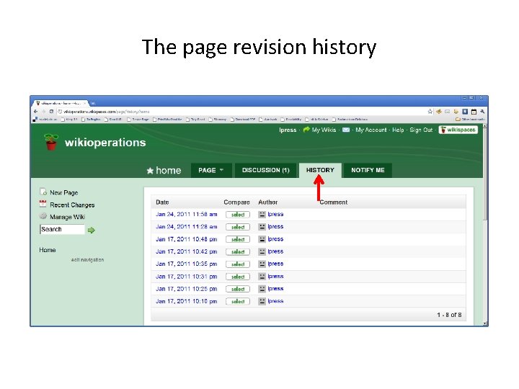The image size is (519, 389).
Task: Click the Recent Changes calendar icon
Action: click(x=43, y=204)
